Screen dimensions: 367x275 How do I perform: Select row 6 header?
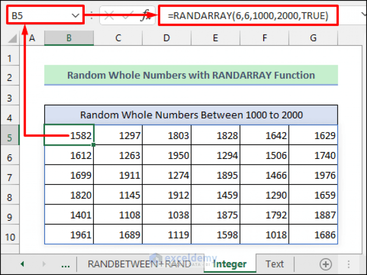(10, 155)
